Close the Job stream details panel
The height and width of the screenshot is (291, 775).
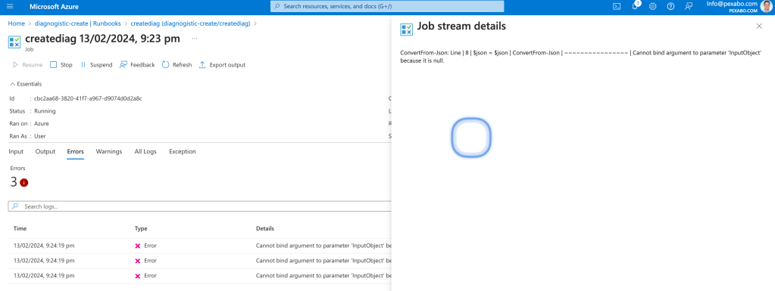(759, 26)
